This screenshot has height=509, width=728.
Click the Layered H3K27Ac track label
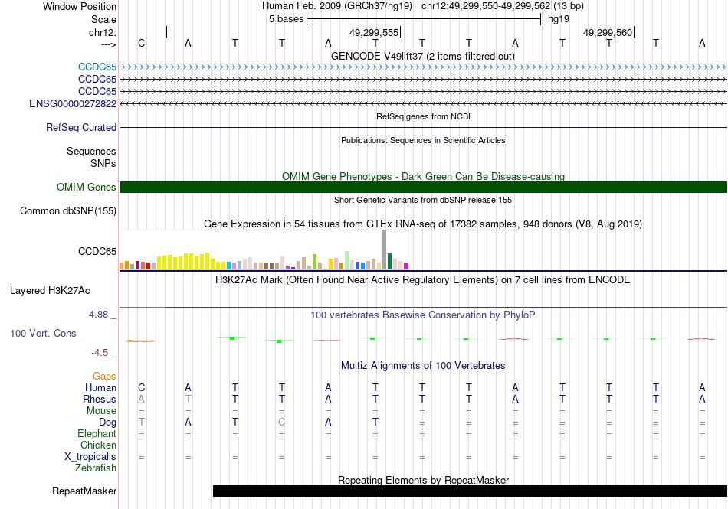pyautogui.click(x=50, y=291)
